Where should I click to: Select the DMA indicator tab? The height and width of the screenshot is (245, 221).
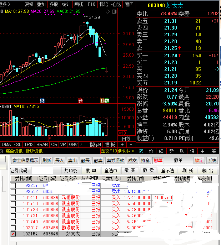6,145
